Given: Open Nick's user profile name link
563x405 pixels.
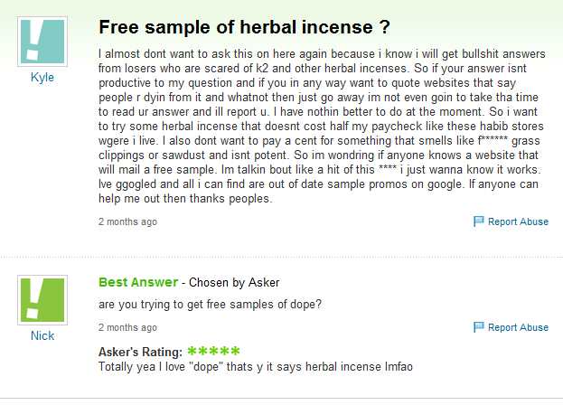Looking at the screenshot, I should pyautogui.click(x=42, y=335).
